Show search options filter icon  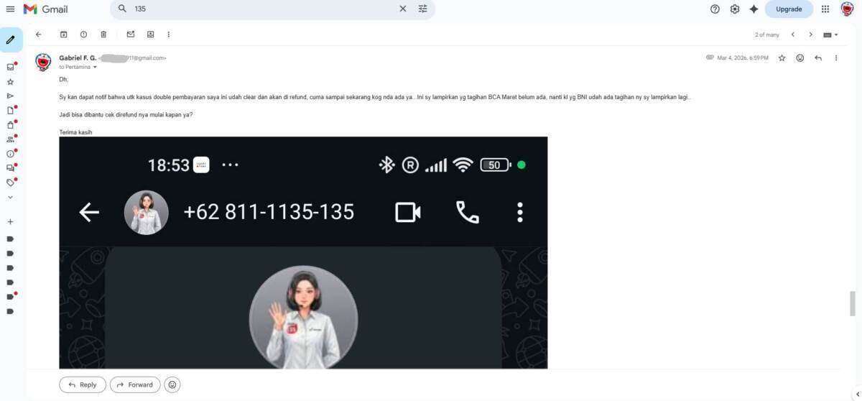click(422, 9)
